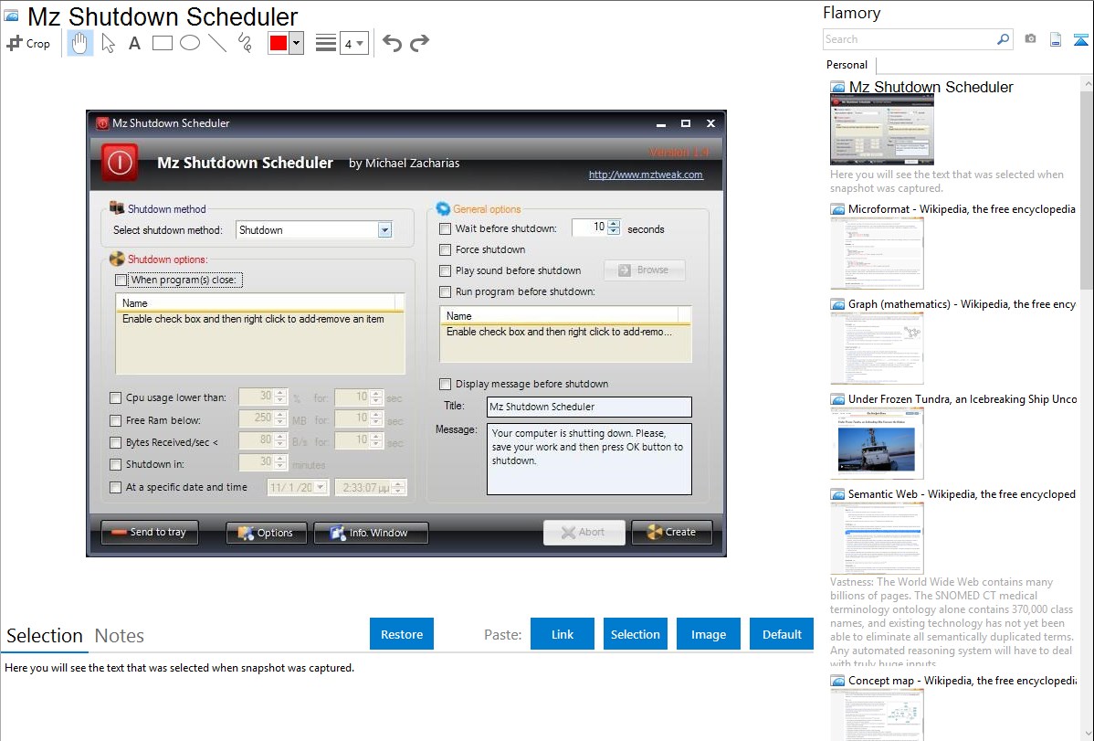The image size is (1094, 741).
Task: Pick the ellipse shape tool
Action: coord(189,43)
